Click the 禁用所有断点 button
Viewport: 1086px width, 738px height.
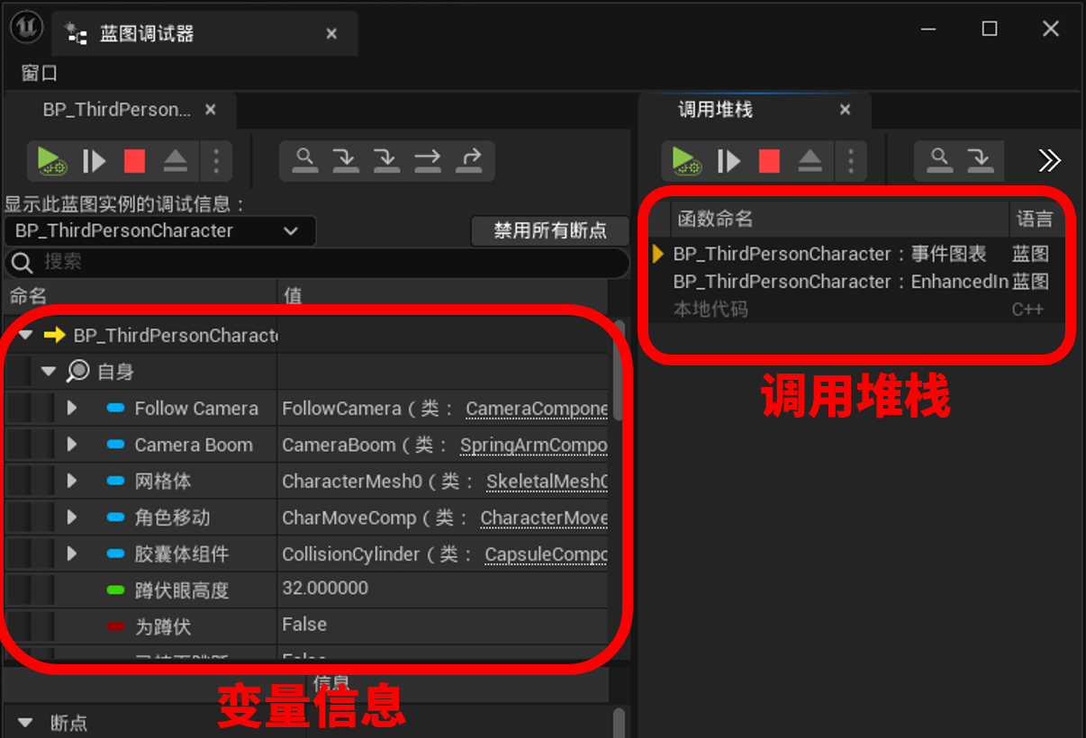(x=549, y=230)
